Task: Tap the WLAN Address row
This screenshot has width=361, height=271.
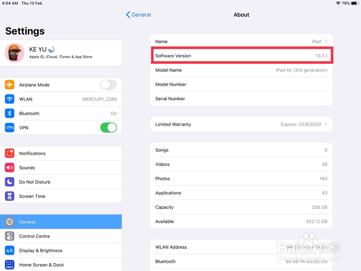Action: point(242,247)
